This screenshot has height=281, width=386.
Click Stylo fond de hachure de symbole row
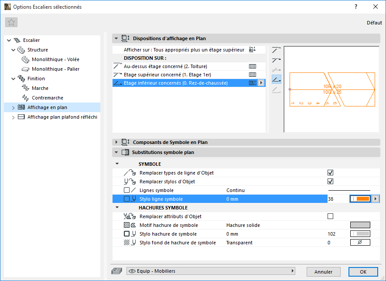(x=246, y=243)
